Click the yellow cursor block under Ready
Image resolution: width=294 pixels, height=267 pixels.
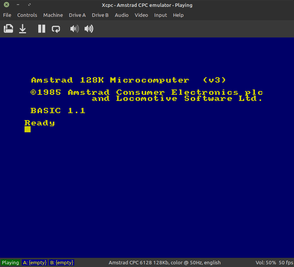click(x=28, y=129)
